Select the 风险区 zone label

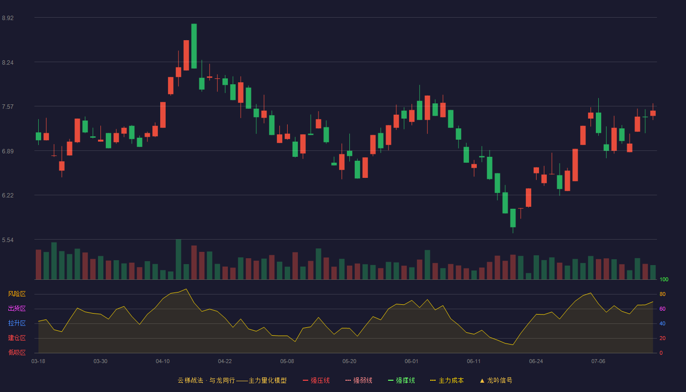click(17, 294)
